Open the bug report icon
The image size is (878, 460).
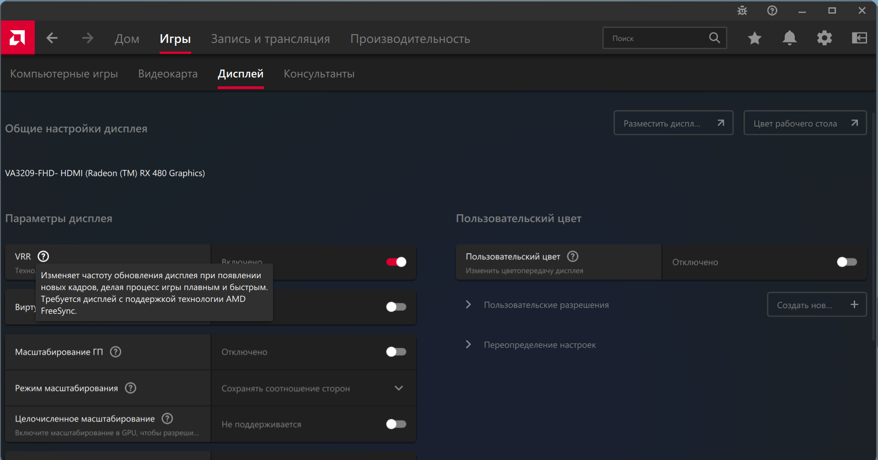(x=742, y=11)
